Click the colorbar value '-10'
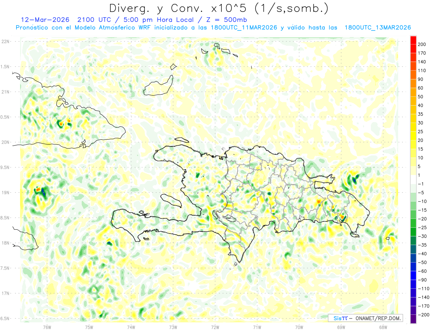Viewport: 430px width, 332px height. coord(422,202)
